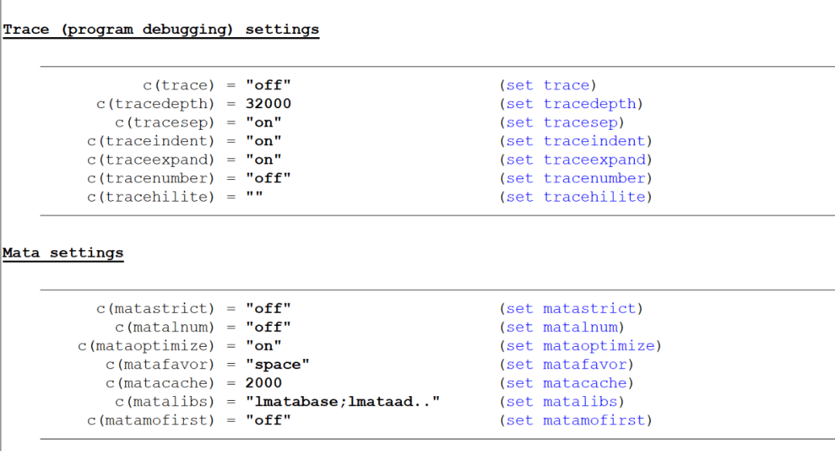Open the 'set tracedepth' link

[571, 103]
